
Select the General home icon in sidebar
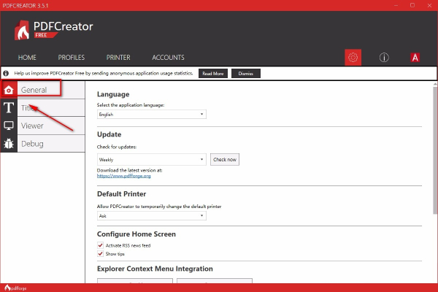(x=9, y=90)
